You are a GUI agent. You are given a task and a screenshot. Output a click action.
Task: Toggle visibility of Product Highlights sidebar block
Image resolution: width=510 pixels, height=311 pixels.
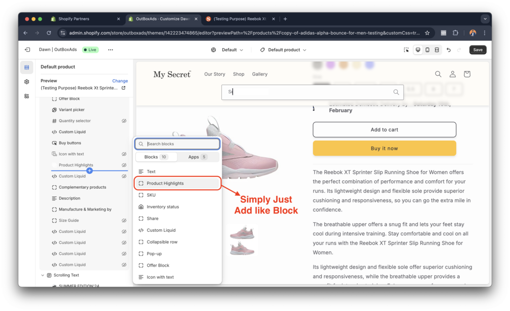[x=124, y=165]
